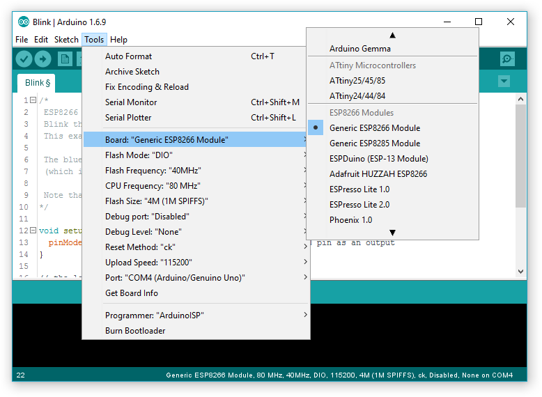Close the Arduino window
542x397 pixels.
(510, 22)
